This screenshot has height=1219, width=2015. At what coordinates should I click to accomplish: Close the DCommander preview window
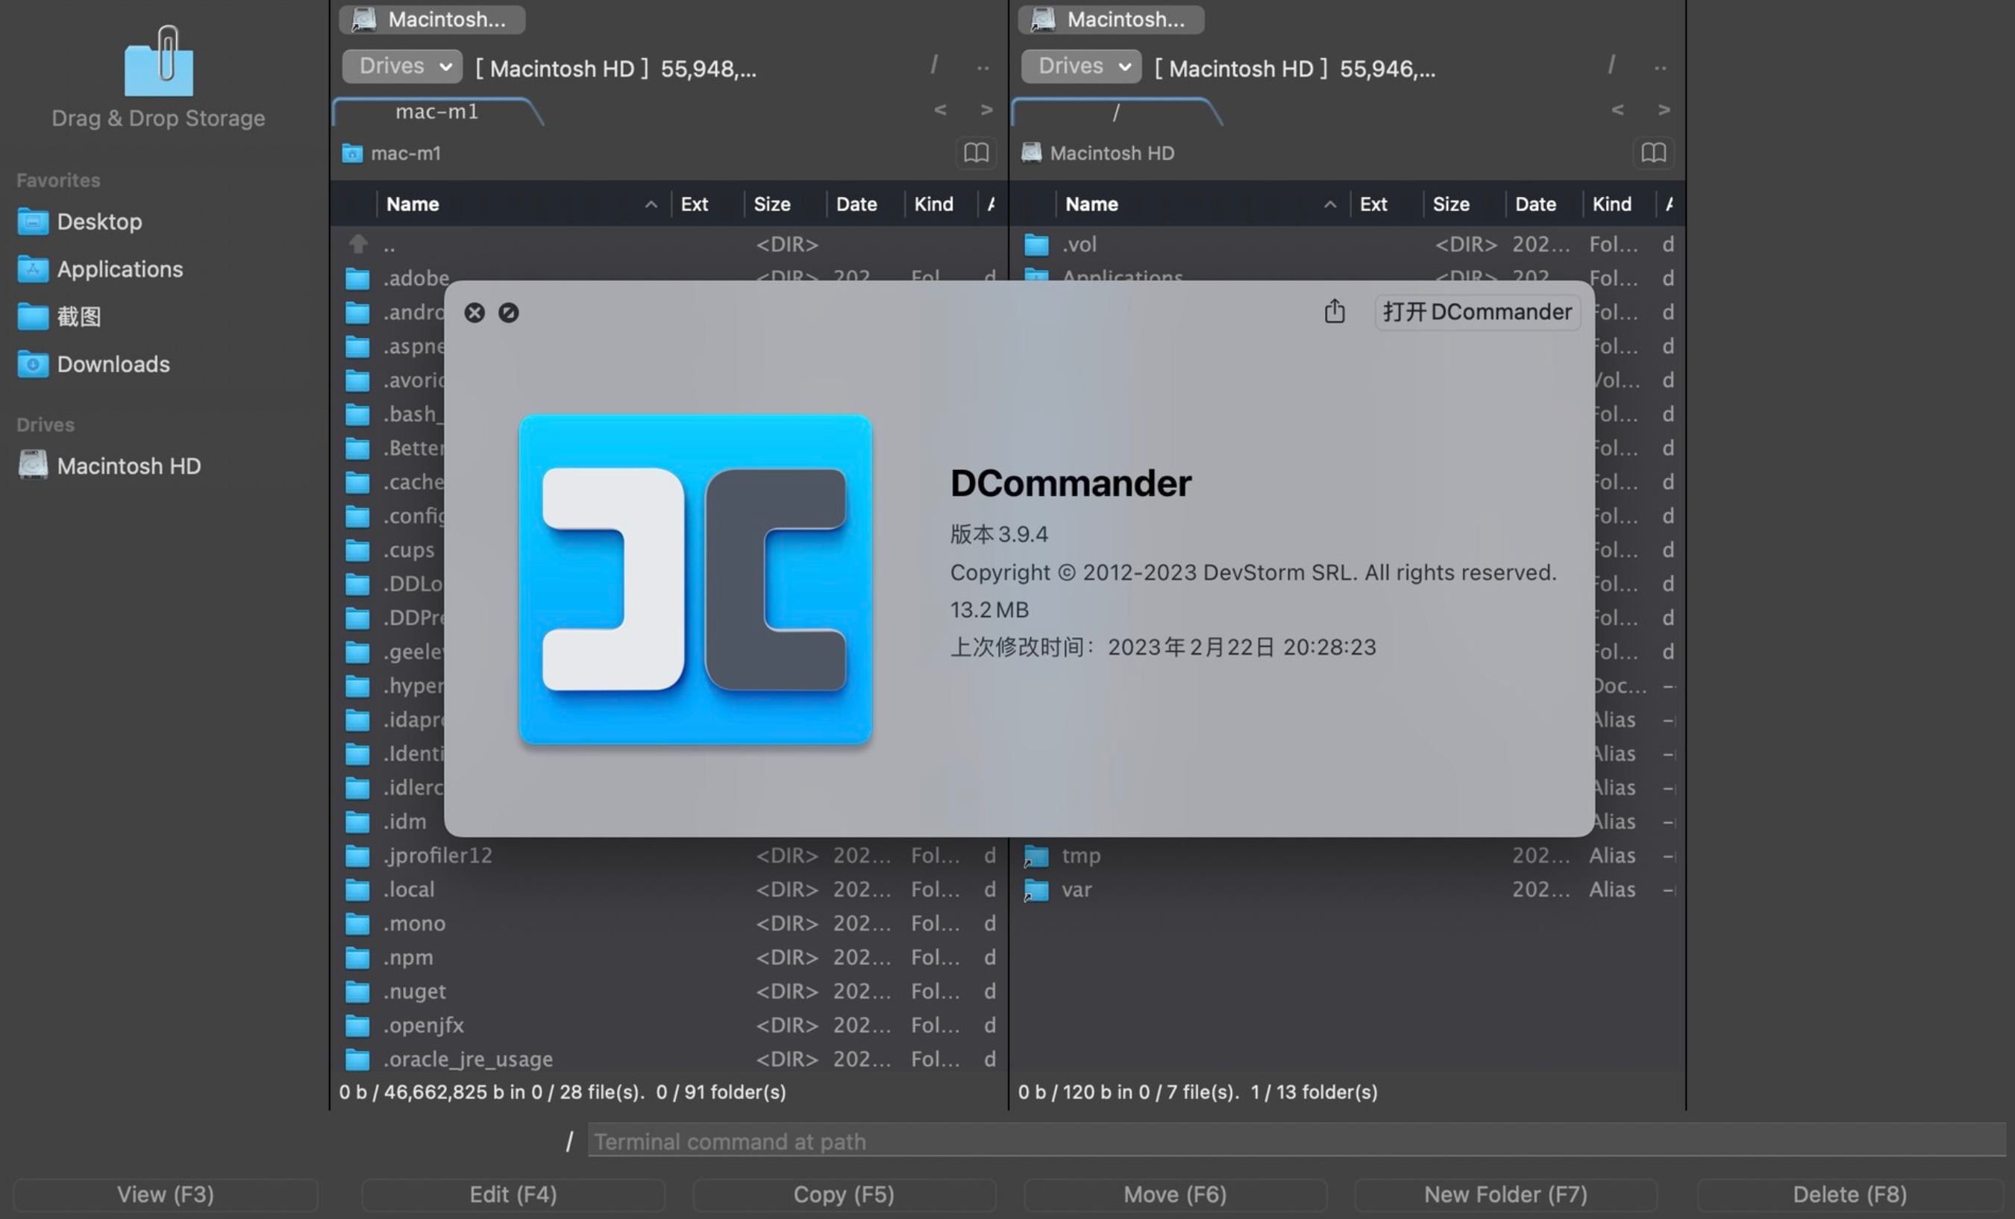tap(474, 313)
